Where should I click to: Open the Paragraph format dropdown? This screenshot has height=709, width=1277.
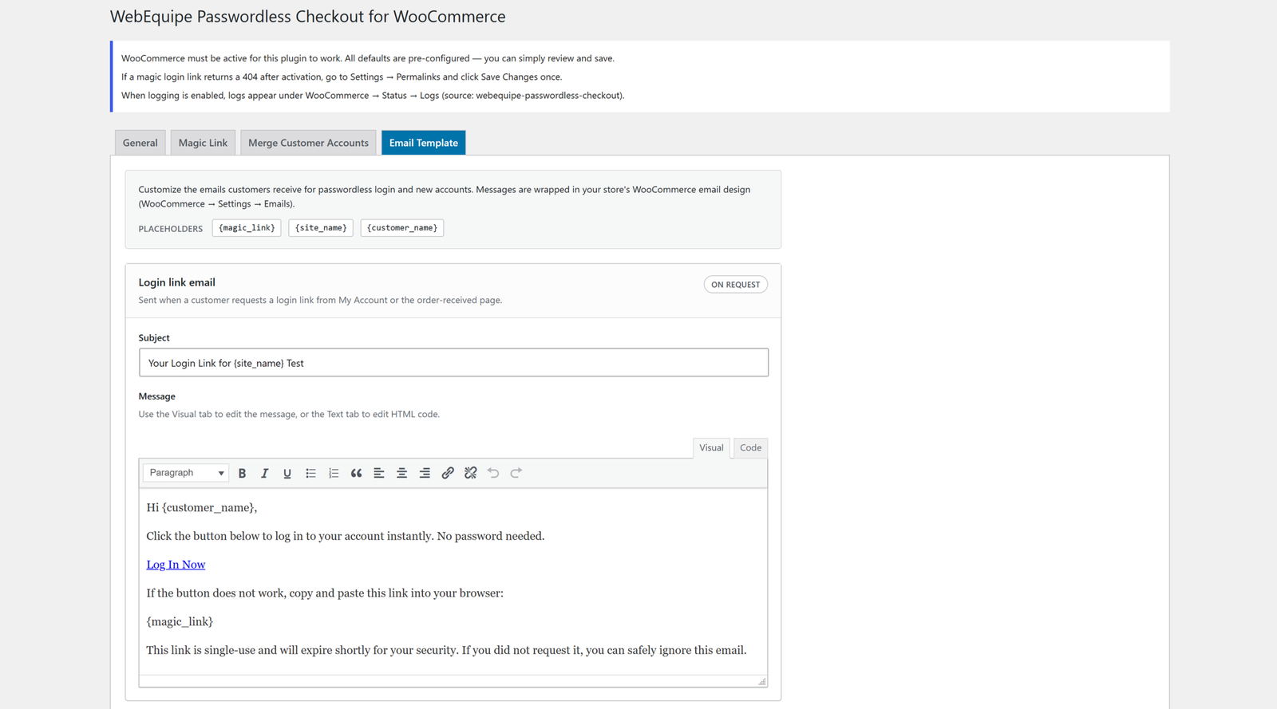tap(186, 473)
